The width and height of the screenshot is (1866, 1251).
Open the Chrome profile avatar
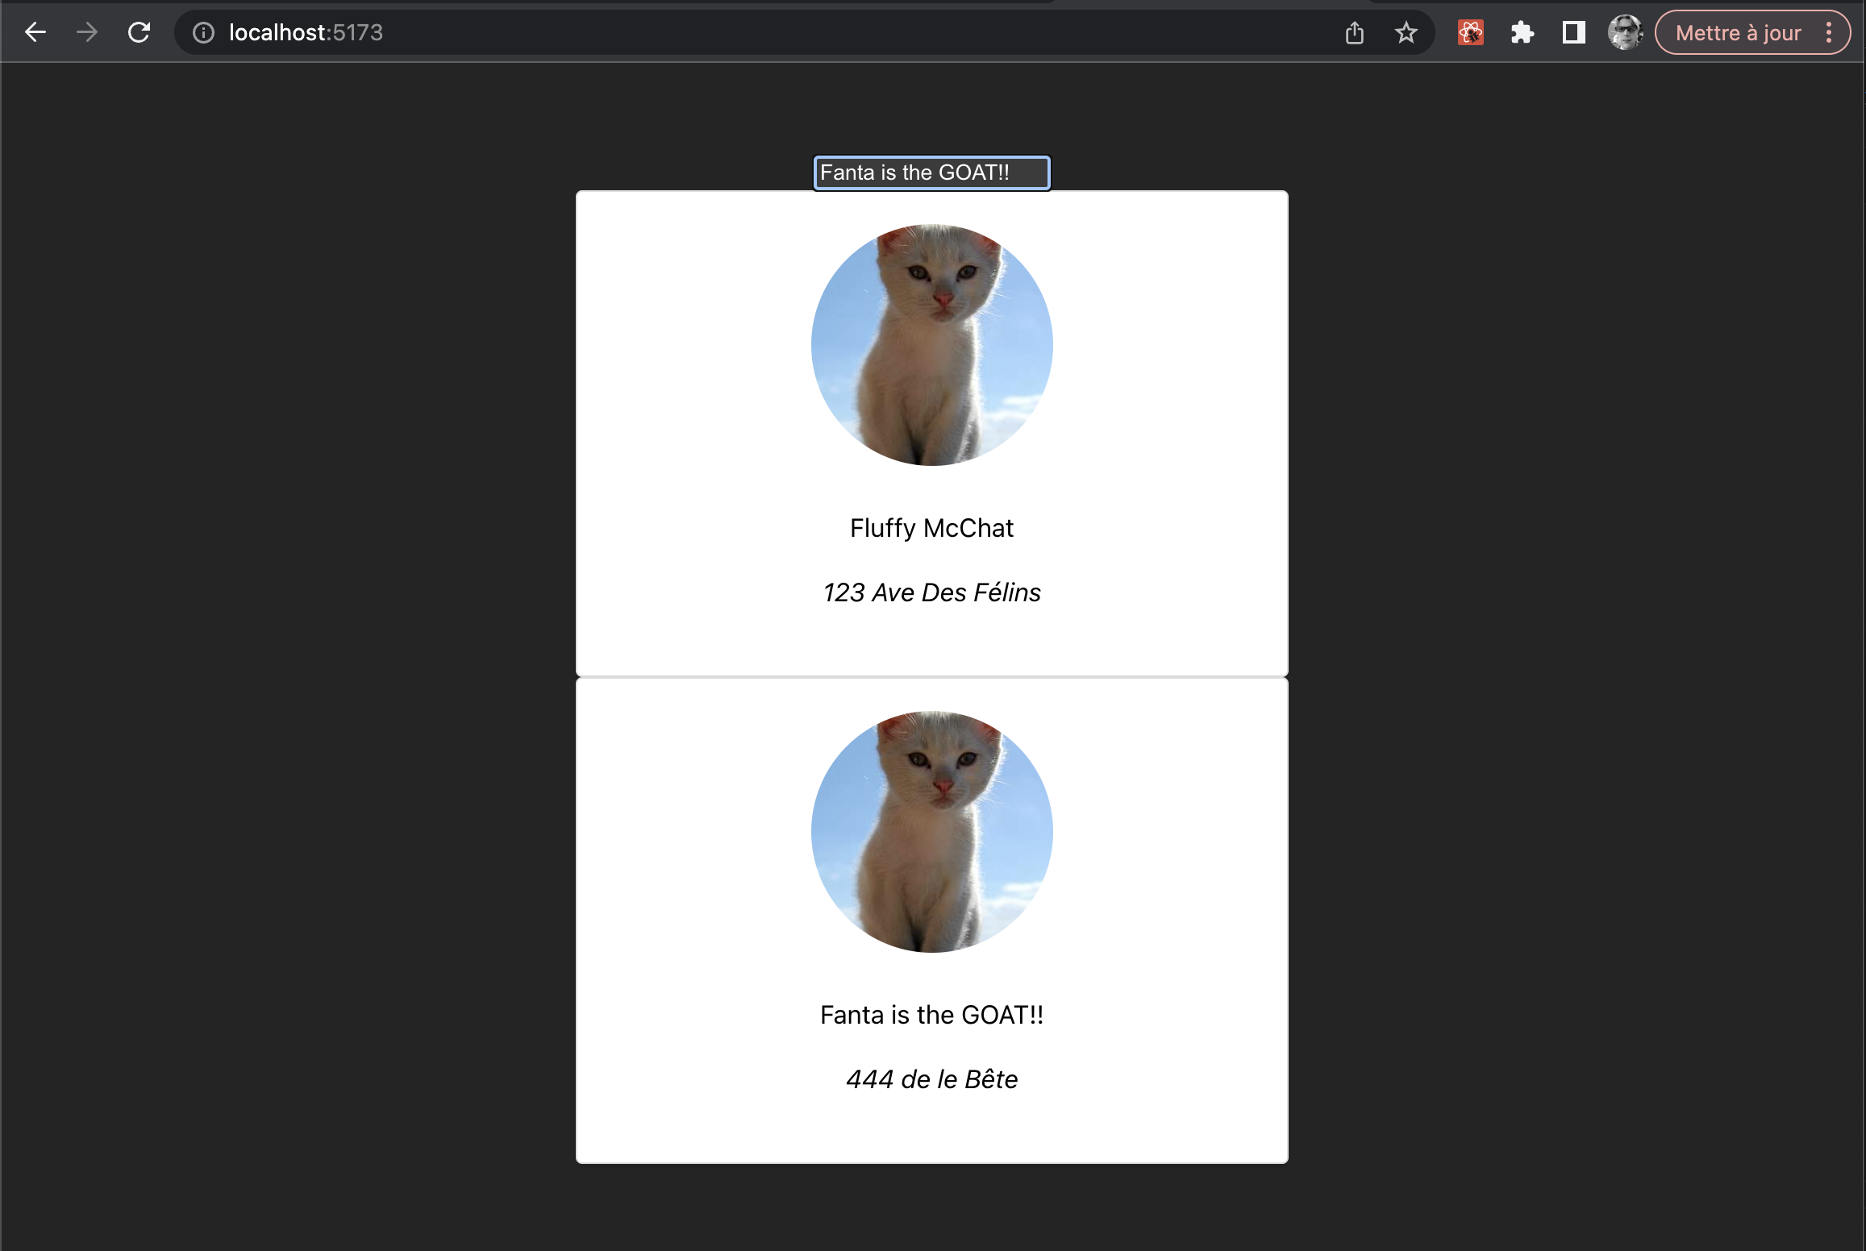pyautogui.click(x=1626, y=32)
